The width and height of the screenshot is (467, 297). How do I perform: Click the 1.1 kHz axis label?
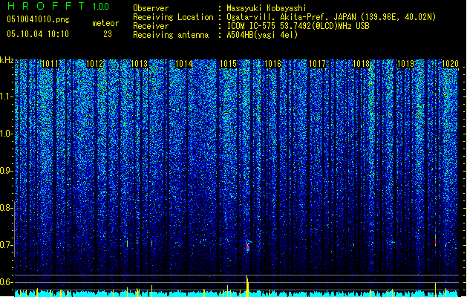point(5,97)
